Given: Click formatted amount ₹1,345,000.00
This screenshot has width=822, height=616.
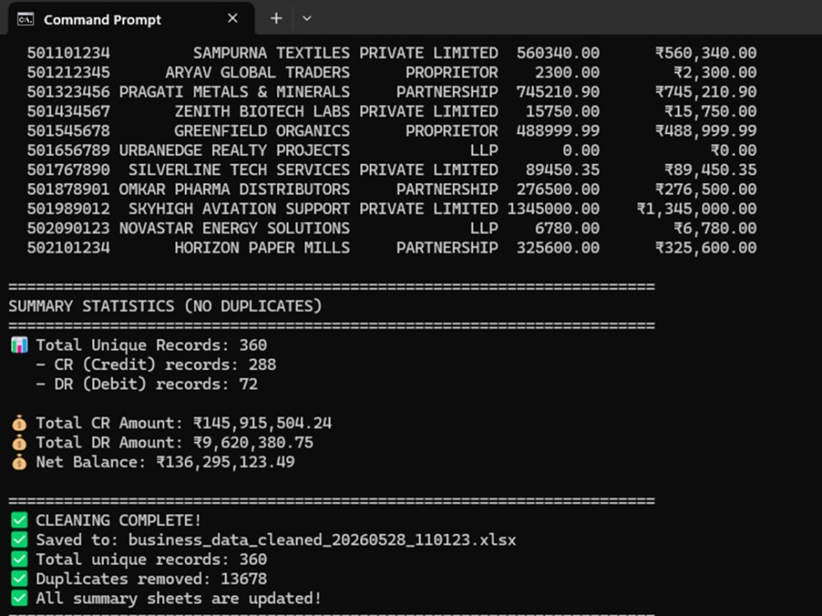Looking at the screenshot, I should (697, 209).
